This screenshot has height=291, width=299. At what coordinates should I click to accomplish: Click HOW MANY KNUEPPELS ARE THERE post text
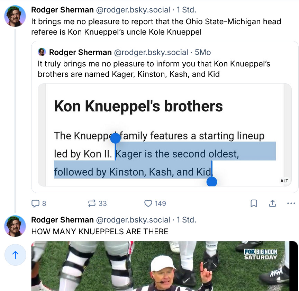click(x=100, y=231)
